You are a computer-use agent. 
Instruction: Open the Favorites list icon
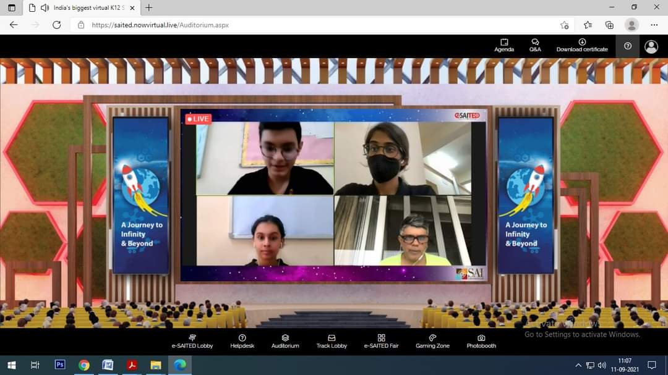[x=588, y=25]
